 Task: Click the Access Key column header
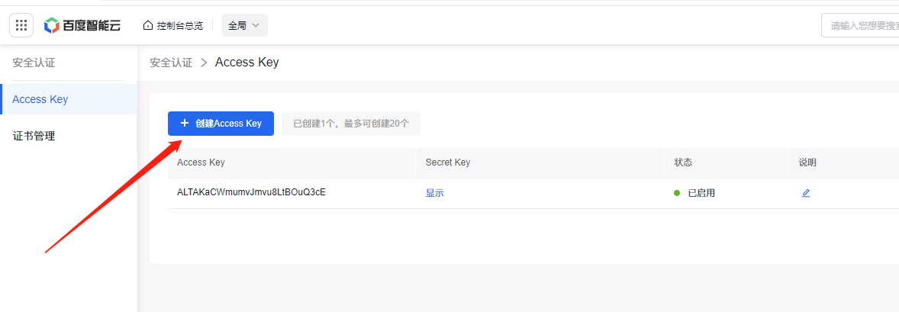(x=201, y=162)
